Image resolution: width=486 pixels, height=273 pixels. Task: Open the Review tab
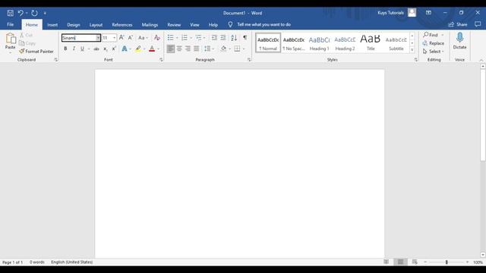[174, 24]
